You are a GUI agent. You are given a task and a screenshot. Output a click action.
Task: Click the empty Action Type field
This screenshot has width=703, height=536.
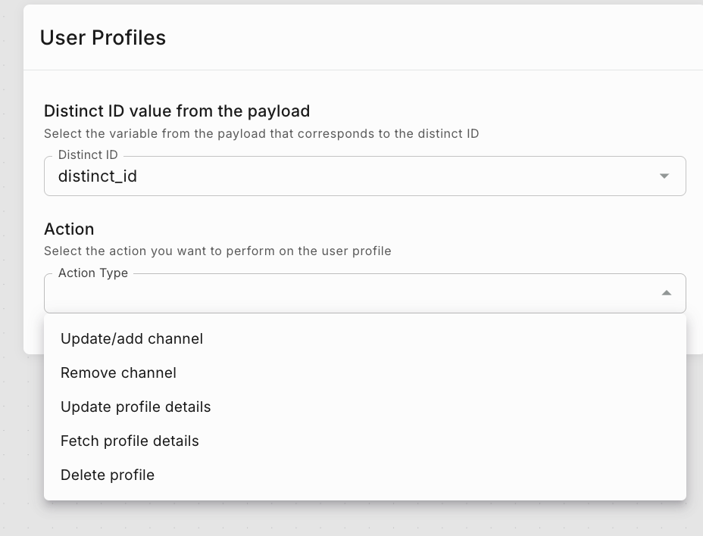tap(348, 294)
